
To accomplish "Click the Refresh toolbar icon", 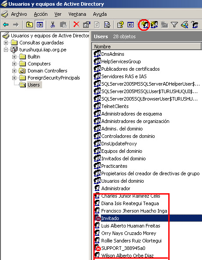I will 97,25.
